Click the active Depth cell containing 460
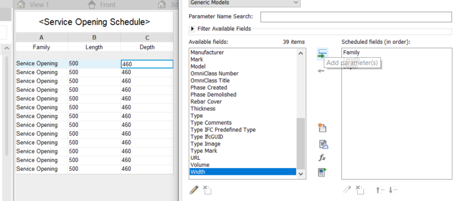The height and width of the screenshot is (201, 459). 147,64
